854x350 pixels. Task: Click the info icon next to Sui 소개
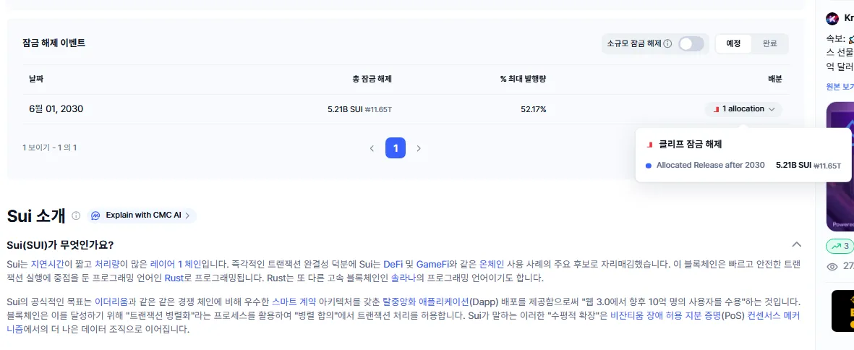pyautogui.click(x=76, y=215)
